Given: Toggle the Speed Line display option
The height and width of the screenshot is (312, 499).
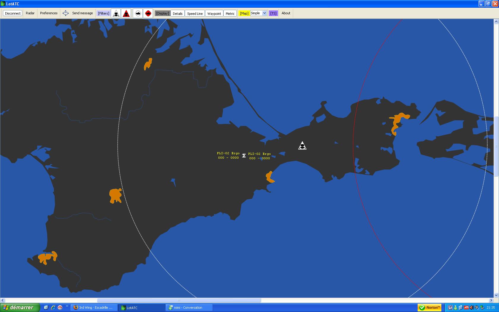Looking at the screenshot, I should (195, 13).
